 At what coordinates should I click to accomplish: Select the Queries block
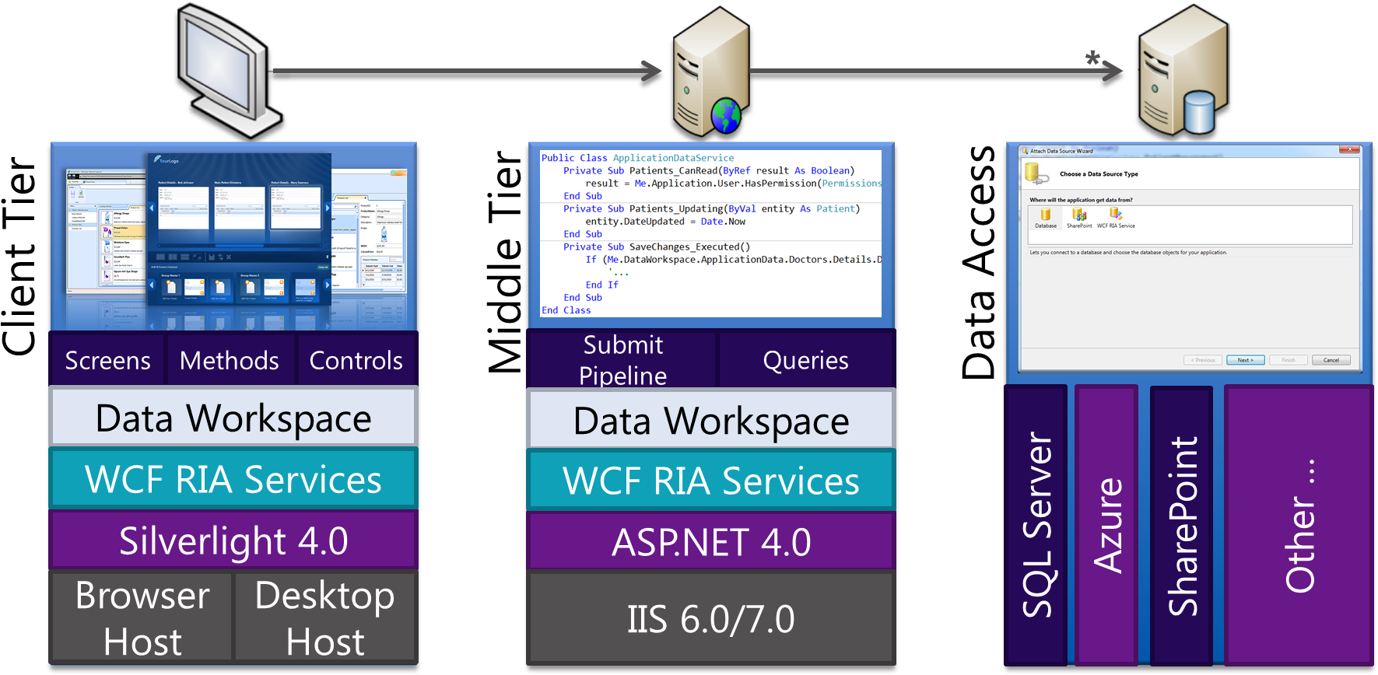806,360
